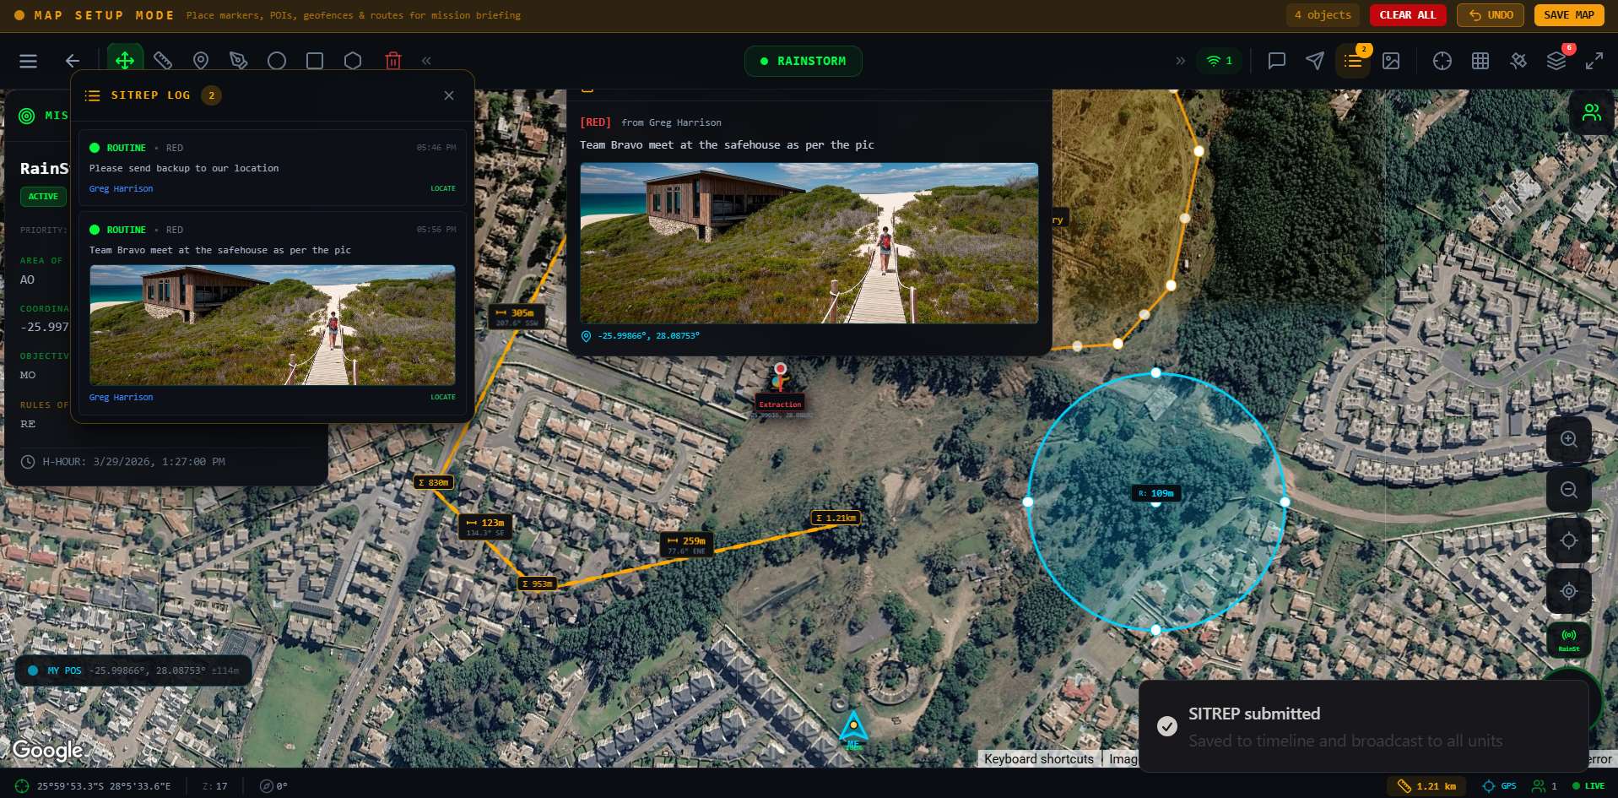Screen dimensions: 1618x798
Task: Click the 109m geofence radius label
Action: click(1156, 493)
